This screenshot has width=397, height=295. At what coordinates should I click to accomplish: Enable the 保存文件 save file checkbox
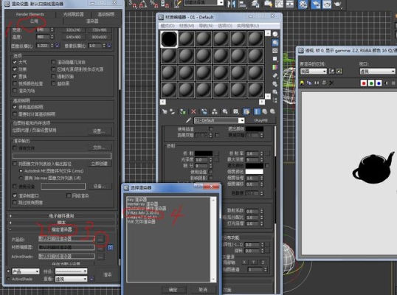point(15,148)
